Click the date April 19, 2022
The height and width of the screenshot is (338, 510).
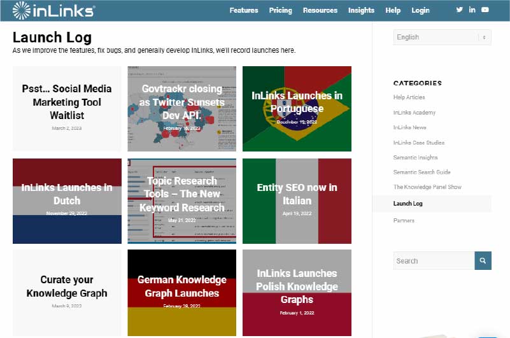click(x=297, y=213)
